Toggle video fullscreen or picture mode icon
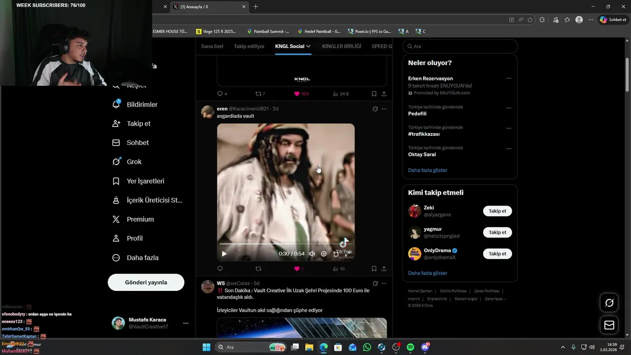Viewport: 631px width, 355px height. pos(336,254)
